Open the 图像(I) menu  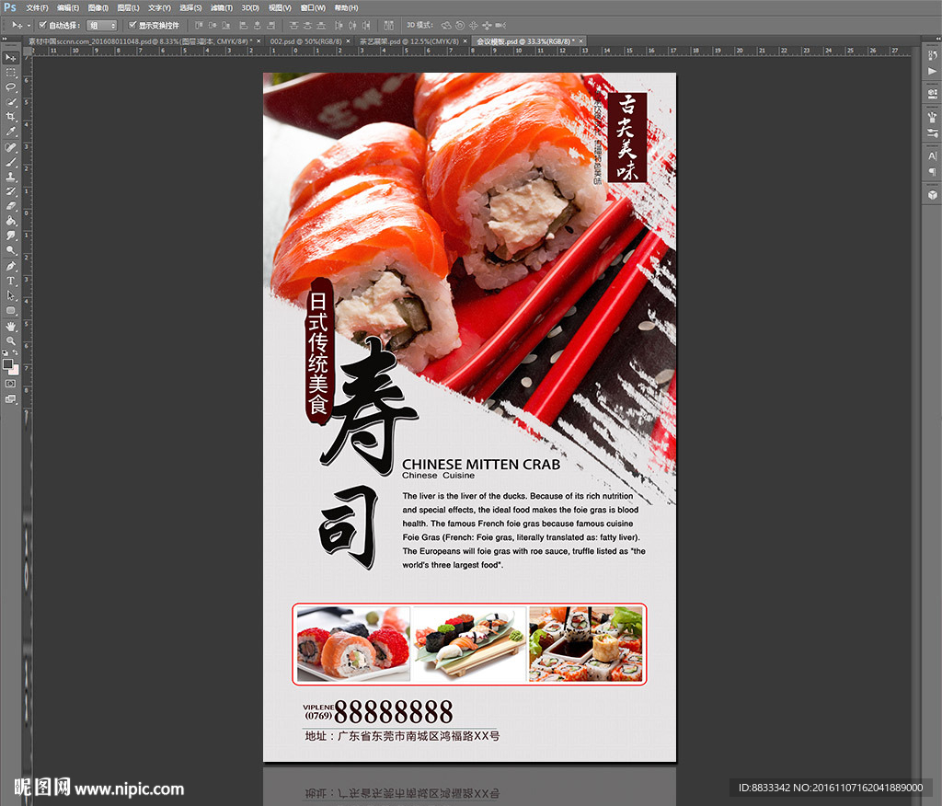point(98,7)
